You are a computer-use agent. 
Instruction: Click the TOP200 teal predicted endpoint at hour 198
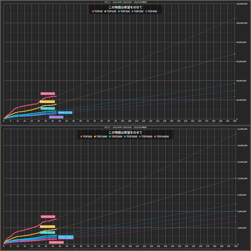tap(235, 84)
